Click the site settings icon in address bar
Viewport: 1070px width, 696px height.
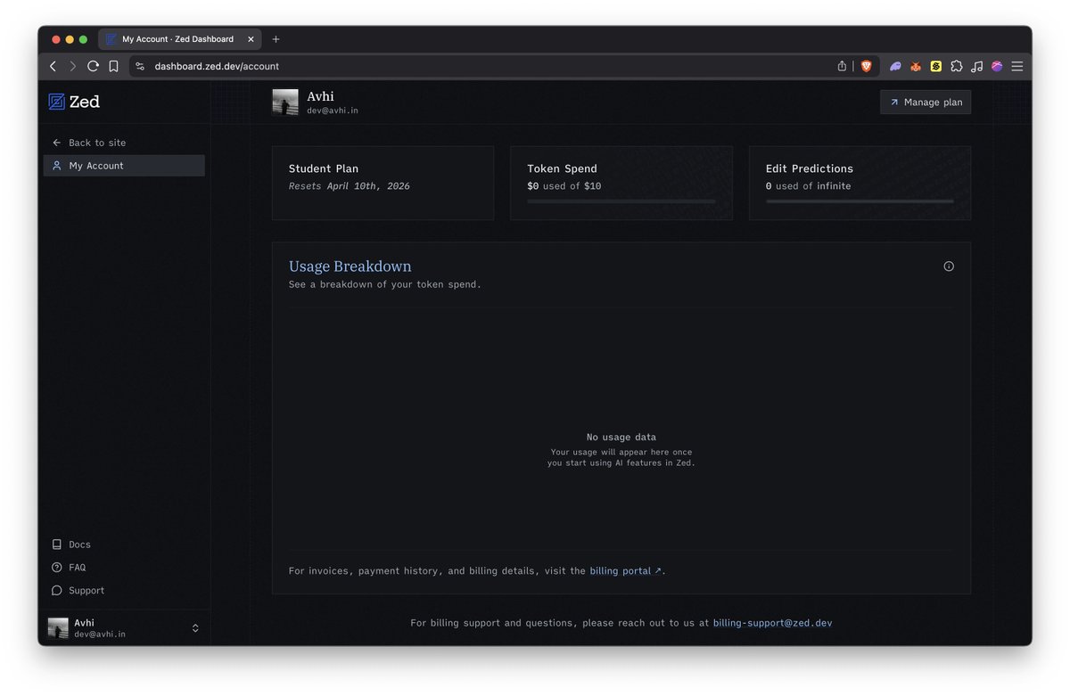click(x=140, y=66)
